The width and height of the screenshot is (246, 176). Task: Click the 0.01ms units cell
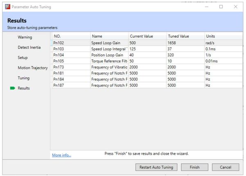tap(223, 61)
